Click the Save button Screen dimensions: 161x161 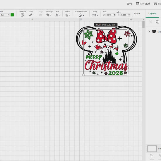129,4
